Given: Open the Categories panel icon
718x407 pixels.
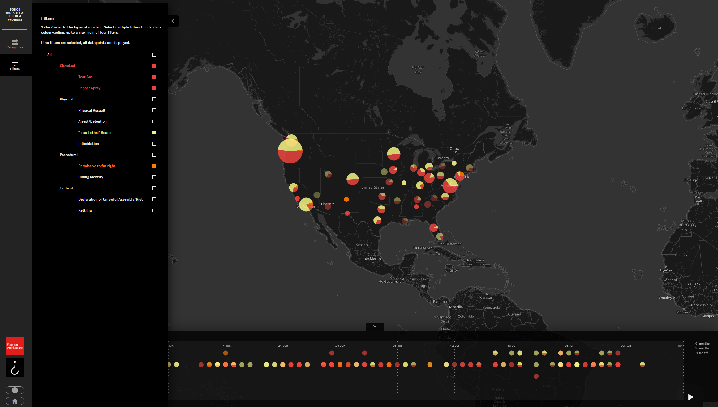Looking at the screenshot, I should (15, 44).
